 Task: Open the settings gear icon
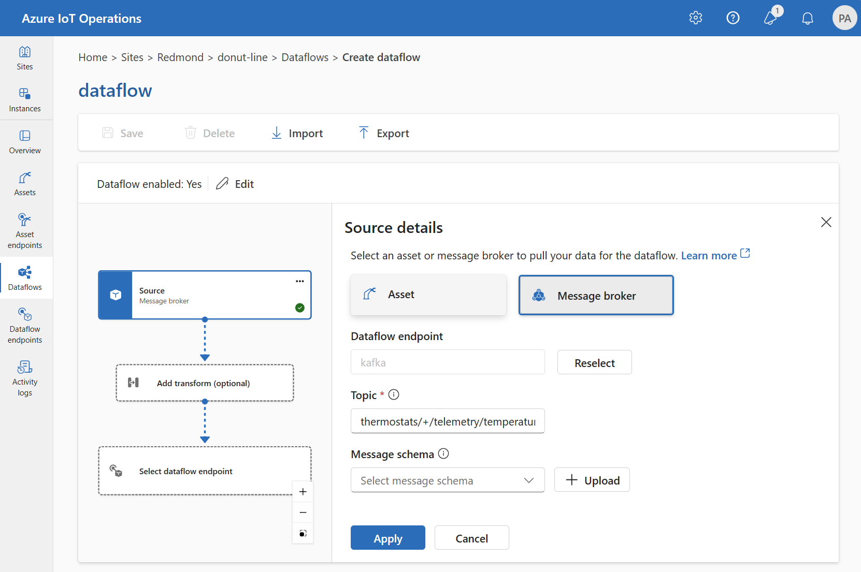tap(696, 18)
